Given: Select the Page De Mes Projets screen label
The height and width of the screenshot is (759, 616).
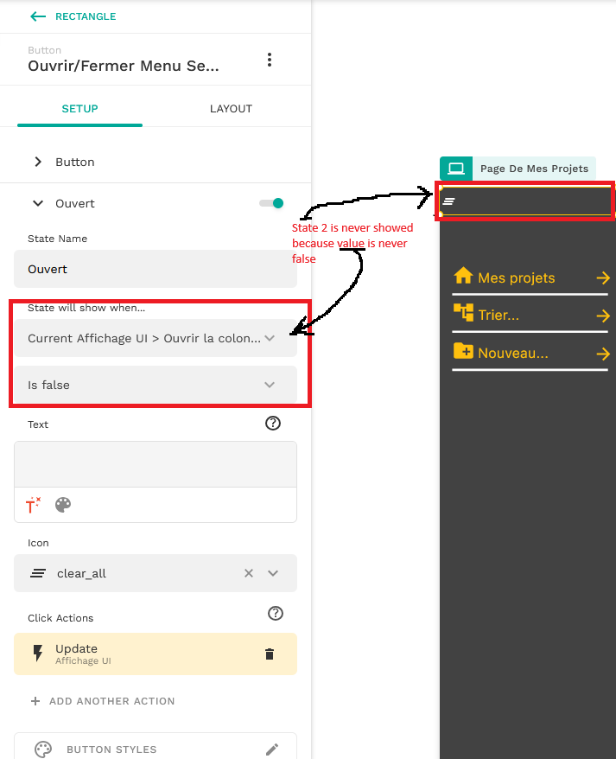Looking at the screenshot, I should 534,169.
